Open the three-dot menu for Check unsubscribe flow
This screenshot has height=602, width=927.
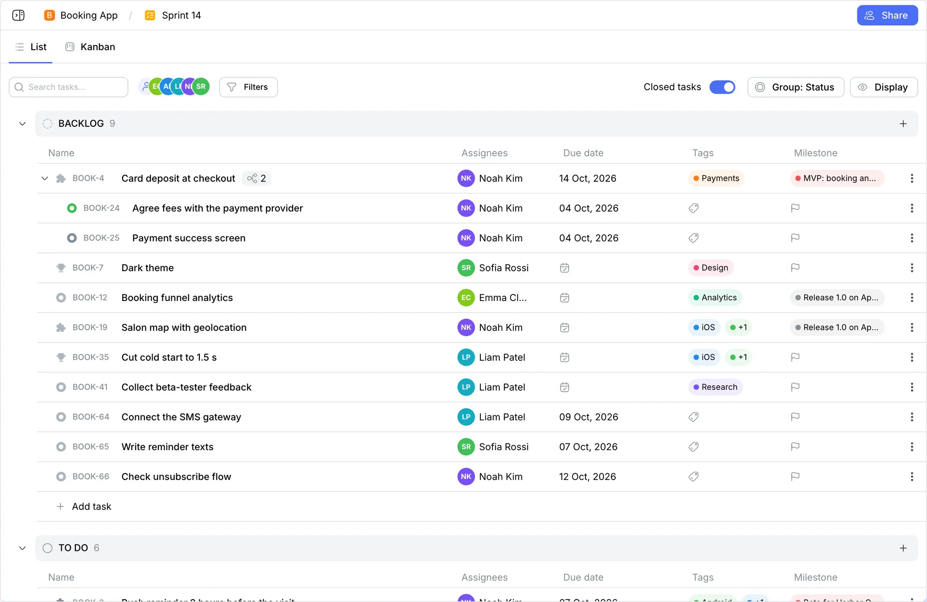click(x=912, y=477)
